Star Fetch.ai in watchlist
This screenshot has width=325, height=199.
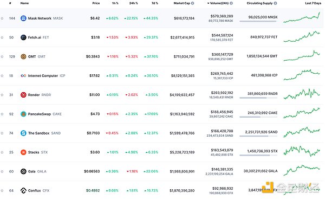[2, 37]
